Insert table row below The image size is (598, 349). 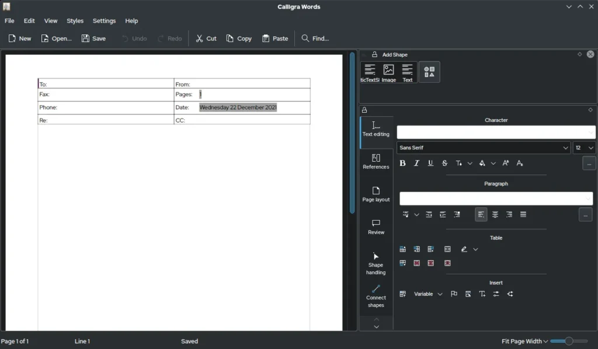(x=403, y=263)
